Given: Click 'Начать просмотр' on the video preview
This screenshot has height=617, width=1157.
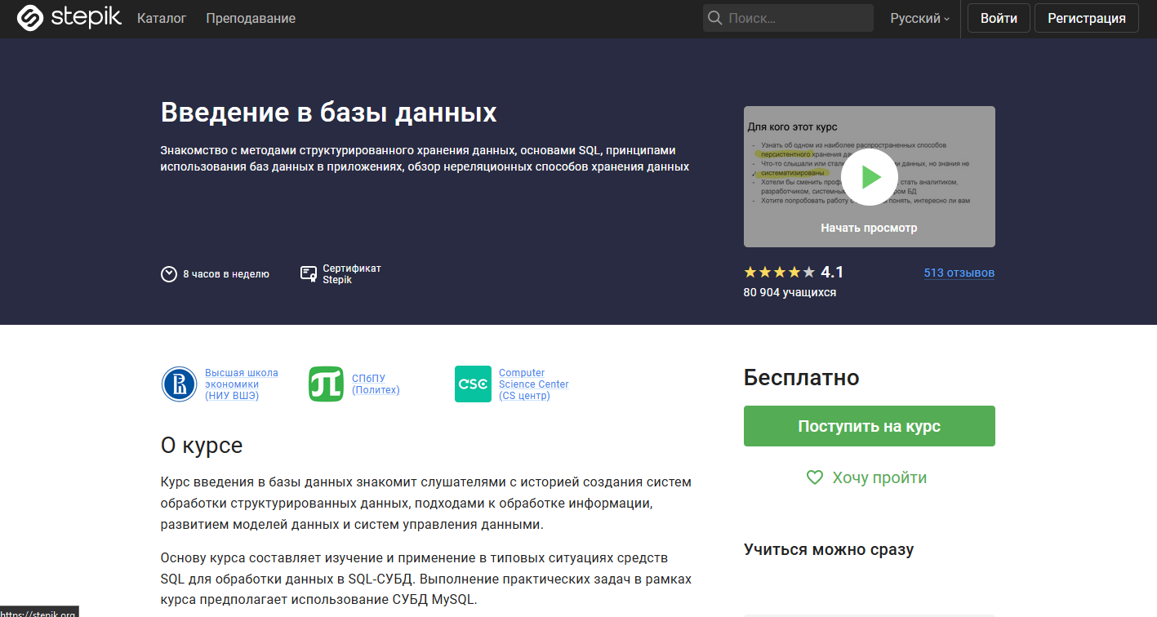Looking at the screenshot, I should [x=868, y=229].
